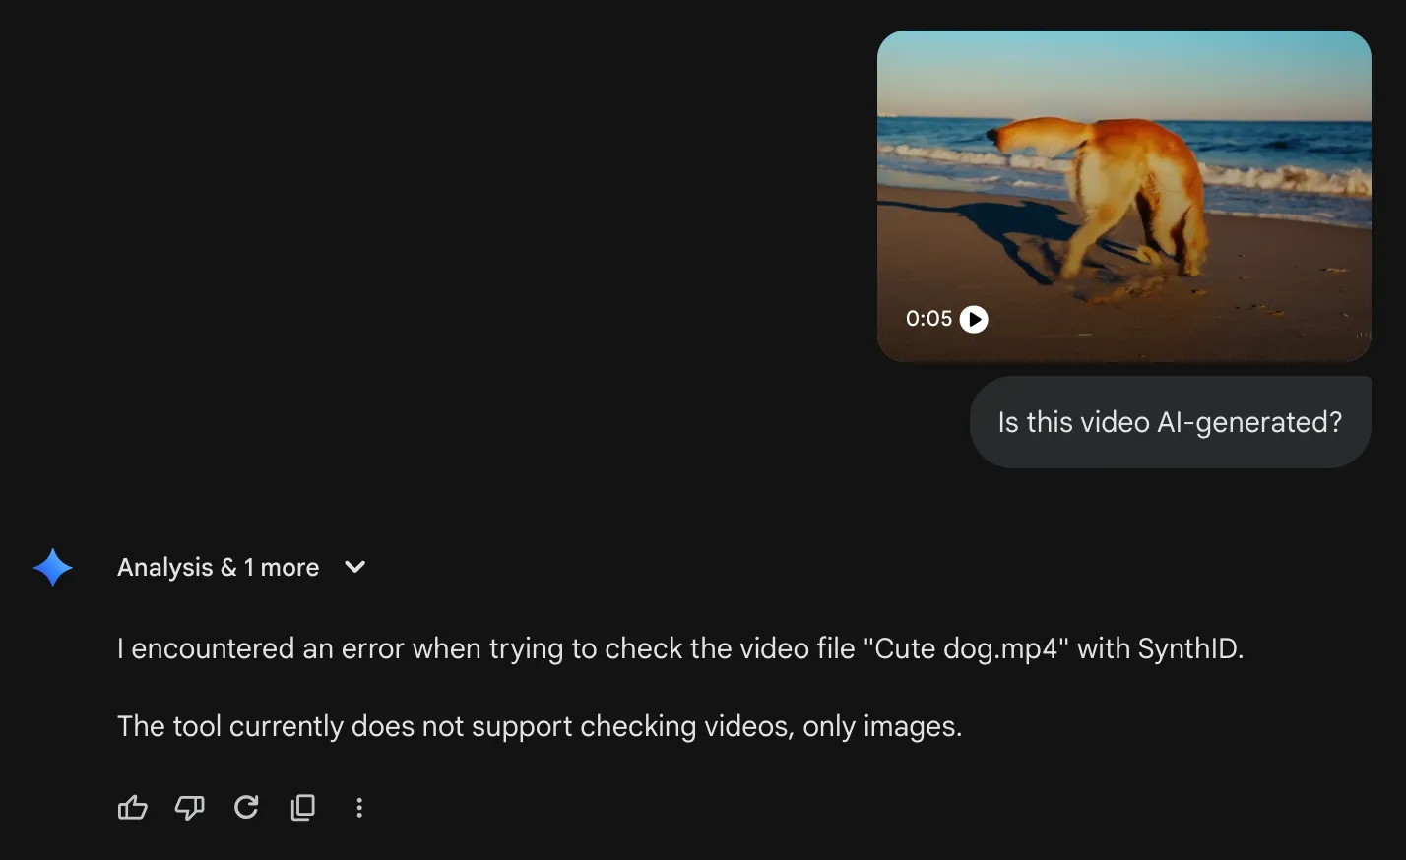Click the thumbs down icon
Image resolution: width=1406 pixels, height=860 pixels.
[x=189, y=808]
